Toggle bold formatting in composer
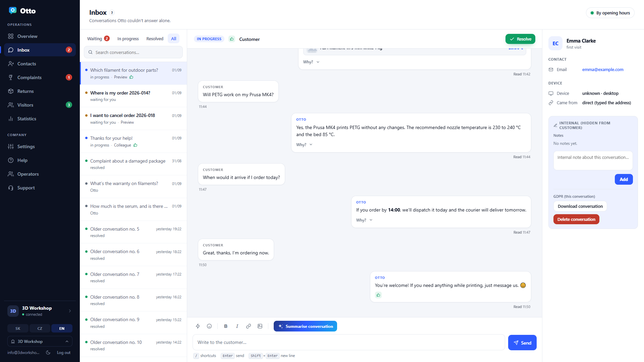Viewport: 644px width, 362px height. coord(226,326)
